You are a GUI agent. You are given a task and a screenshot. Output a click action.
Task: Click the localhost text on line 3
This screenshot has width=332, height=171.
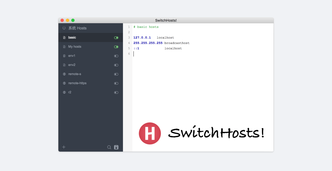tap(165, 38)
